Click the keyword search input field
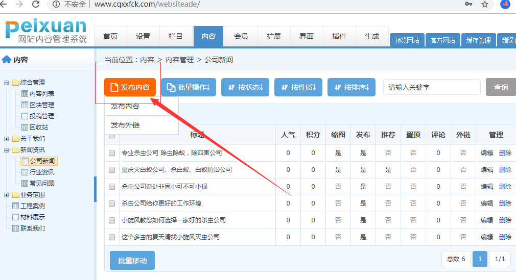Viewport: 516px width, 280px height. pos(432,87)
